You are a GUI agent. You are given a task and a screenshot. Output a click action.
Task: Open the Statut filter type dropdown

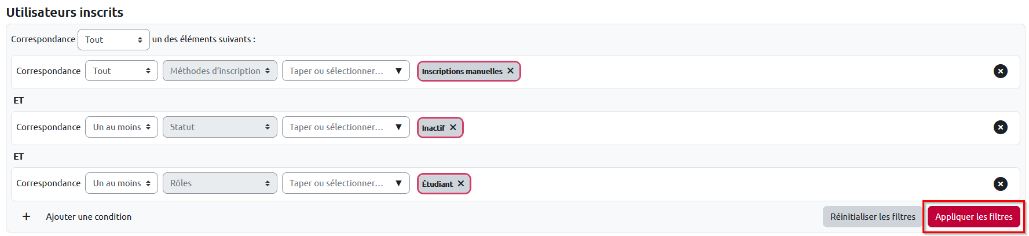coord(219,127)
